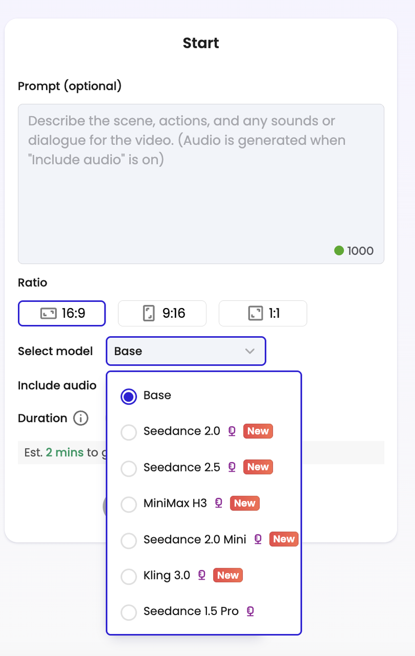Click the green credit dot near 1000
The height and width of the screenshot is (656, 415).
click(x=339, y=251)
